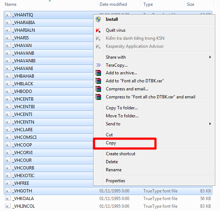Sort by the Size column header
Viewport: 220px width, 211px height.
pyautogui.click(x=191, y=4)
